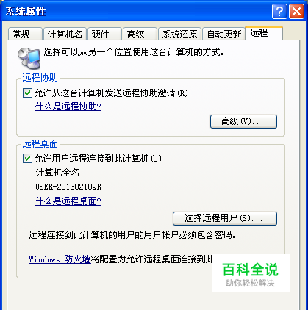Close the System Properties dialog
Screen dimensions: 308x310
296,11
